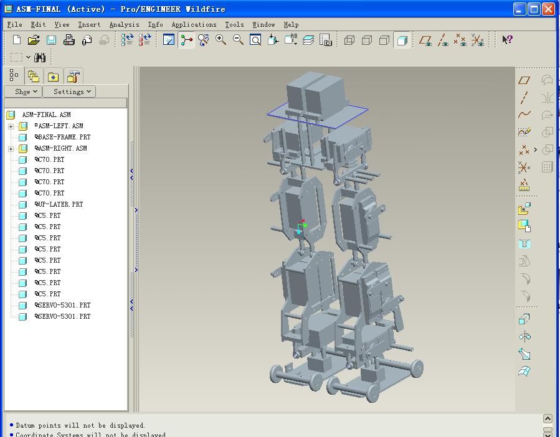Switch to hidden line display mode
Image resolution: width=560 pixels, height=437 pixels.
point(367,40)
